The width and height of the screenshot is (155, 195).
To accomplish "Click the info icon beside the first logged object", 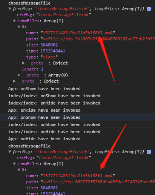I will 149,9.
